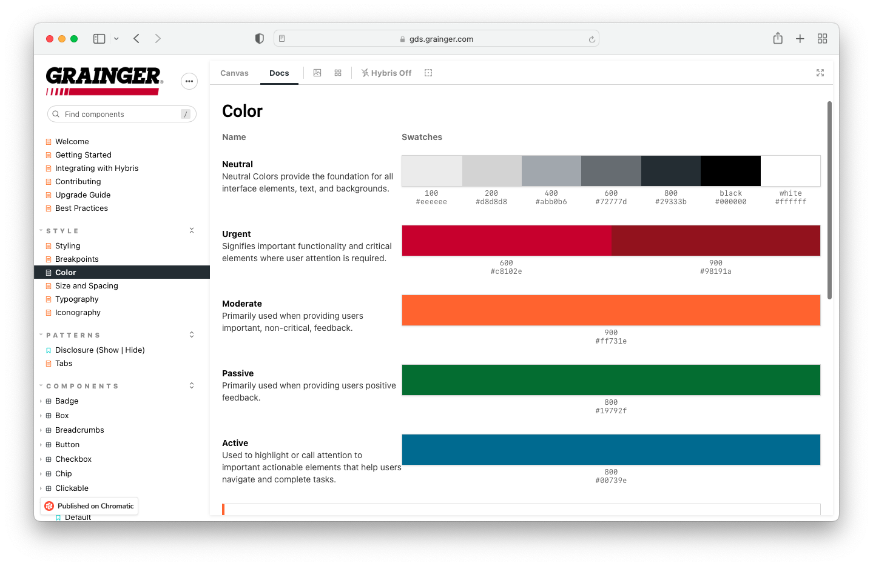Viewport: 873px width, 566px height.
Task: Enter full screen with expand icon
Action: tap(820, 73)
